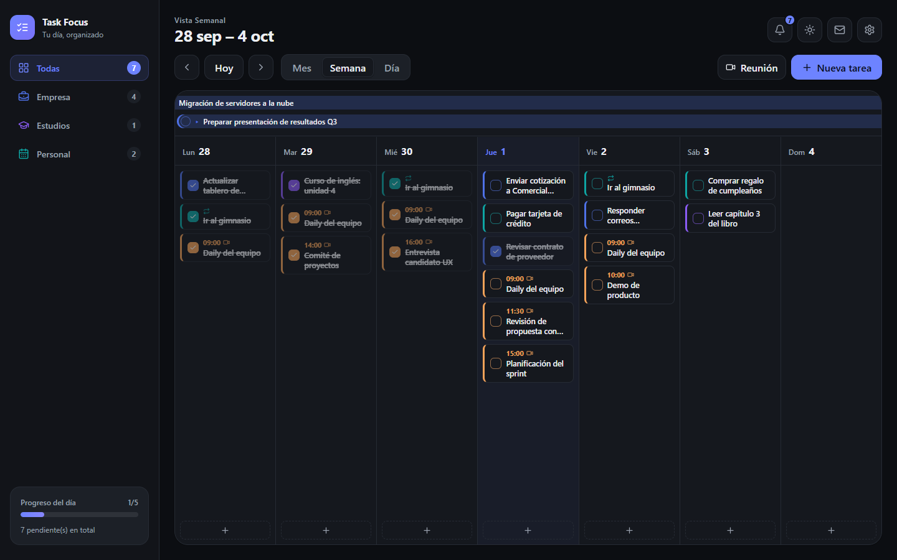Uncheck Revisar contrato de proveedor task

click(x=496, y=251)
